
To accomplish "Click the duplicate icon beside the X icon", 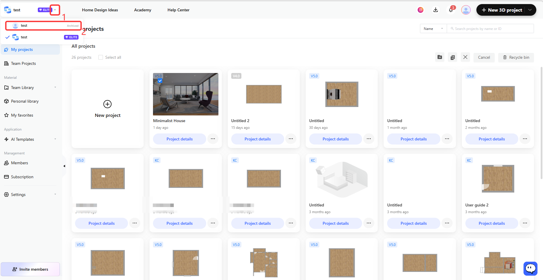I will click(453, 57).
